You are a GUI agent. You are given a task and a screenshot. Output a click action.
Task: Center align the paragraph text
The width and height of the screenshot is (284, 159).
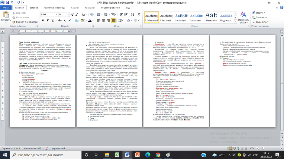(103, 20)
